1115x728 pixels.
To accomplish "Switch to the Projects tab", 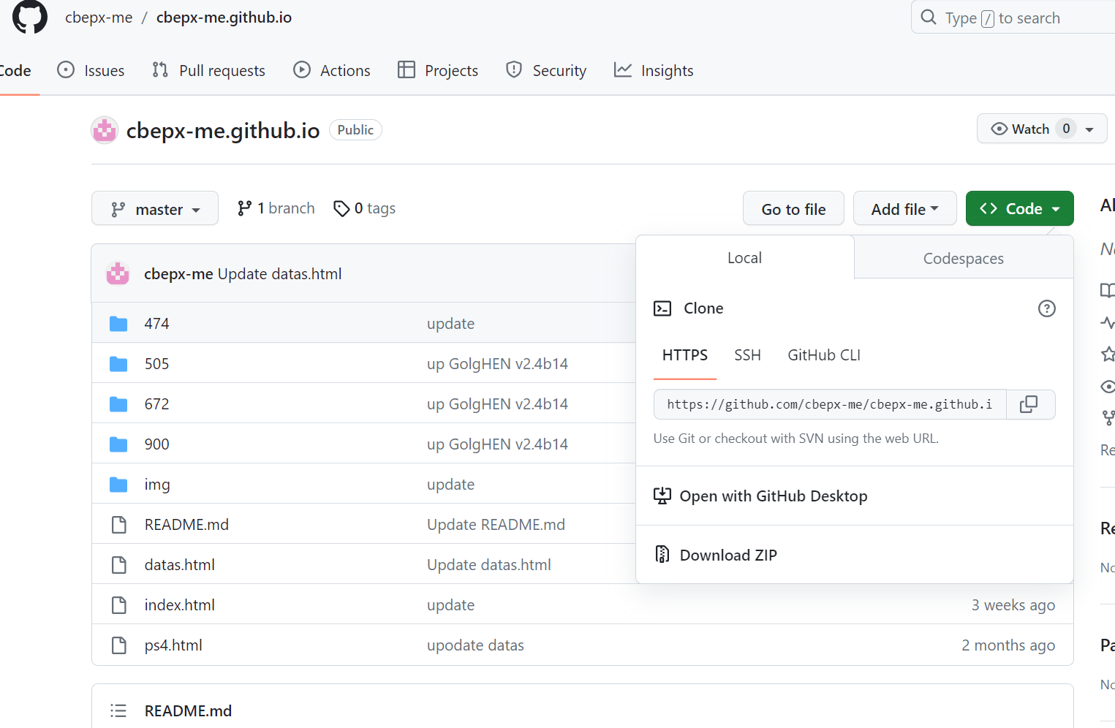I will 437,71.
